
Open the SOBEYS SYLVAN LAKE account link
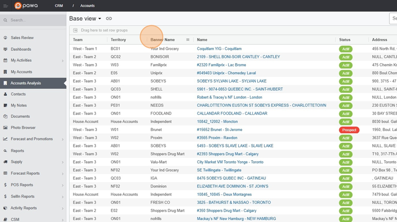coord(232,81)
